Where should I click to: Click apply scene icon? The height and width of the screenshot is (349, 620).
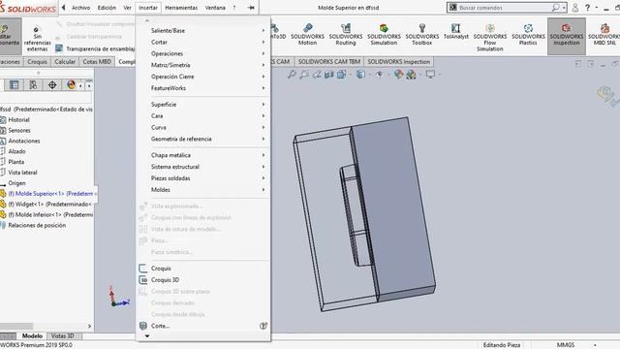pyautogui.click(x=411, y=74)
